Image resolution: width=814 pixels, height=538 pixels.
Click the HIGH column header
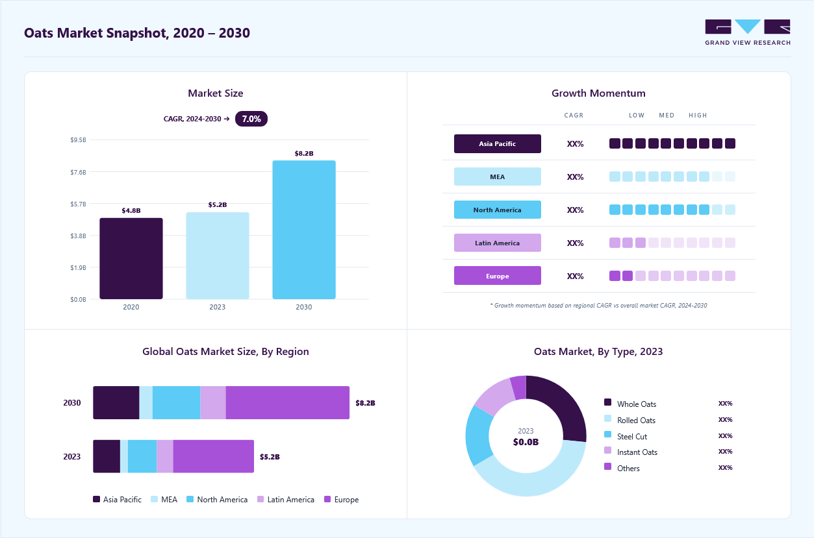(698, 116)
